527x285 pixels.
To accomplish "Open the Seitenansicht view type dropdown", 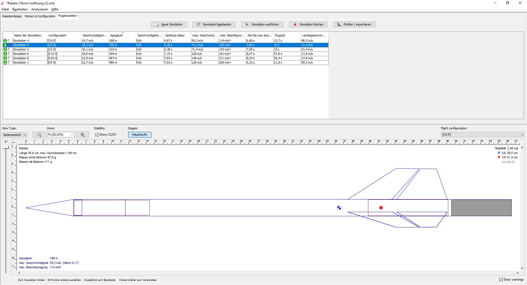I will 15,135.
